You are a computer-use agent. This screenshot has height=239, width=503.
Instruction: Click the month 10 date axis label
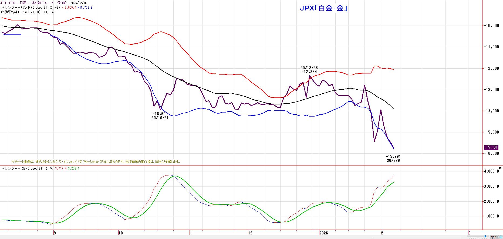click(120, 233)
